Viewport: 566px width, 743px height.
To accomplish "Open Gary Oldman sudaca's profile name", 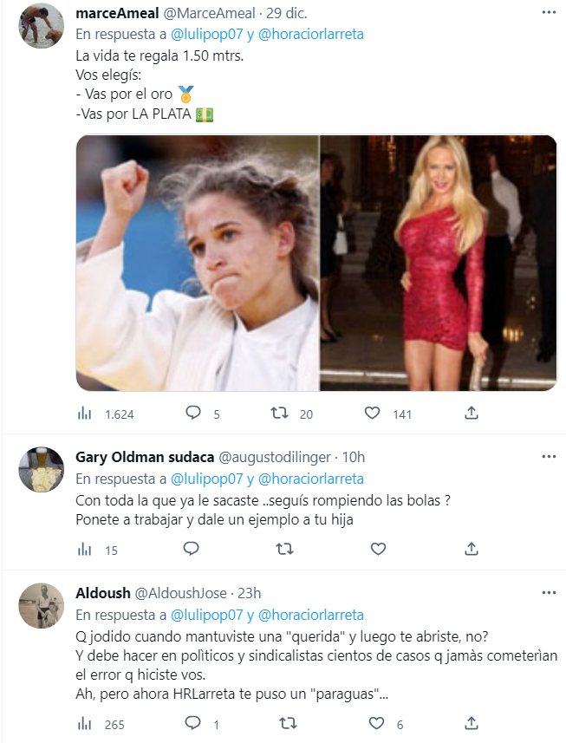I will coord(143,457).
